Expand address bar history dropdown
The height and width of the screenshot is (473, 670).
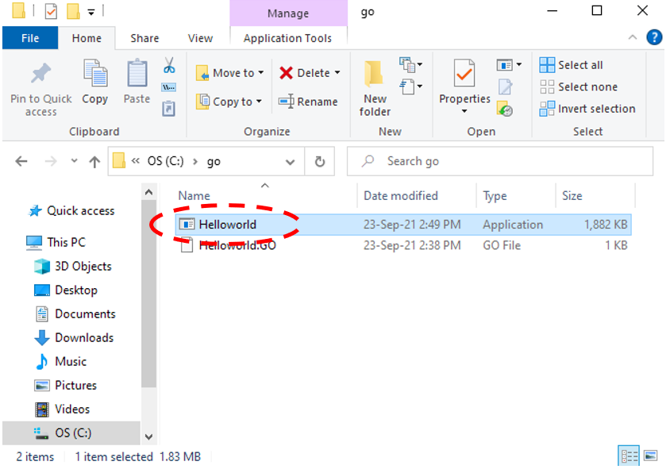pyautogui.click(x=290, y=161)
